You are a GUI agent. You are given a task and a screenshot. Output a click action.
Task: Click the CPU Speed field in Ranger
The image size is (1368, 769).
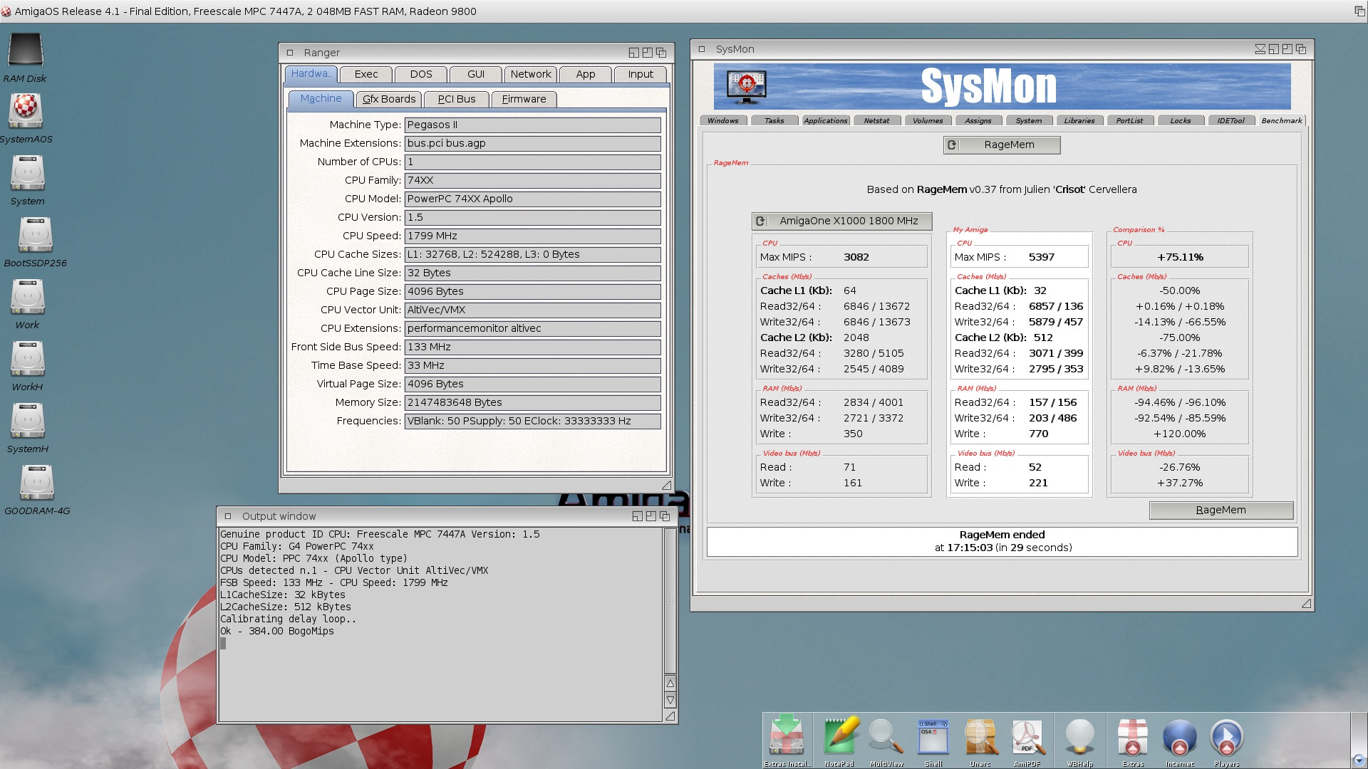coord(532,236)
